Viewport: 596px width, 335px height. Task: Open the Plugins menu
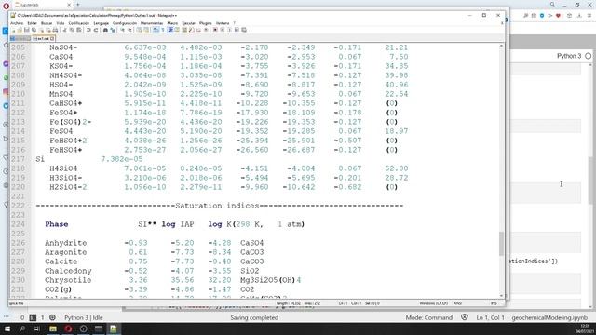coord(205,23)
